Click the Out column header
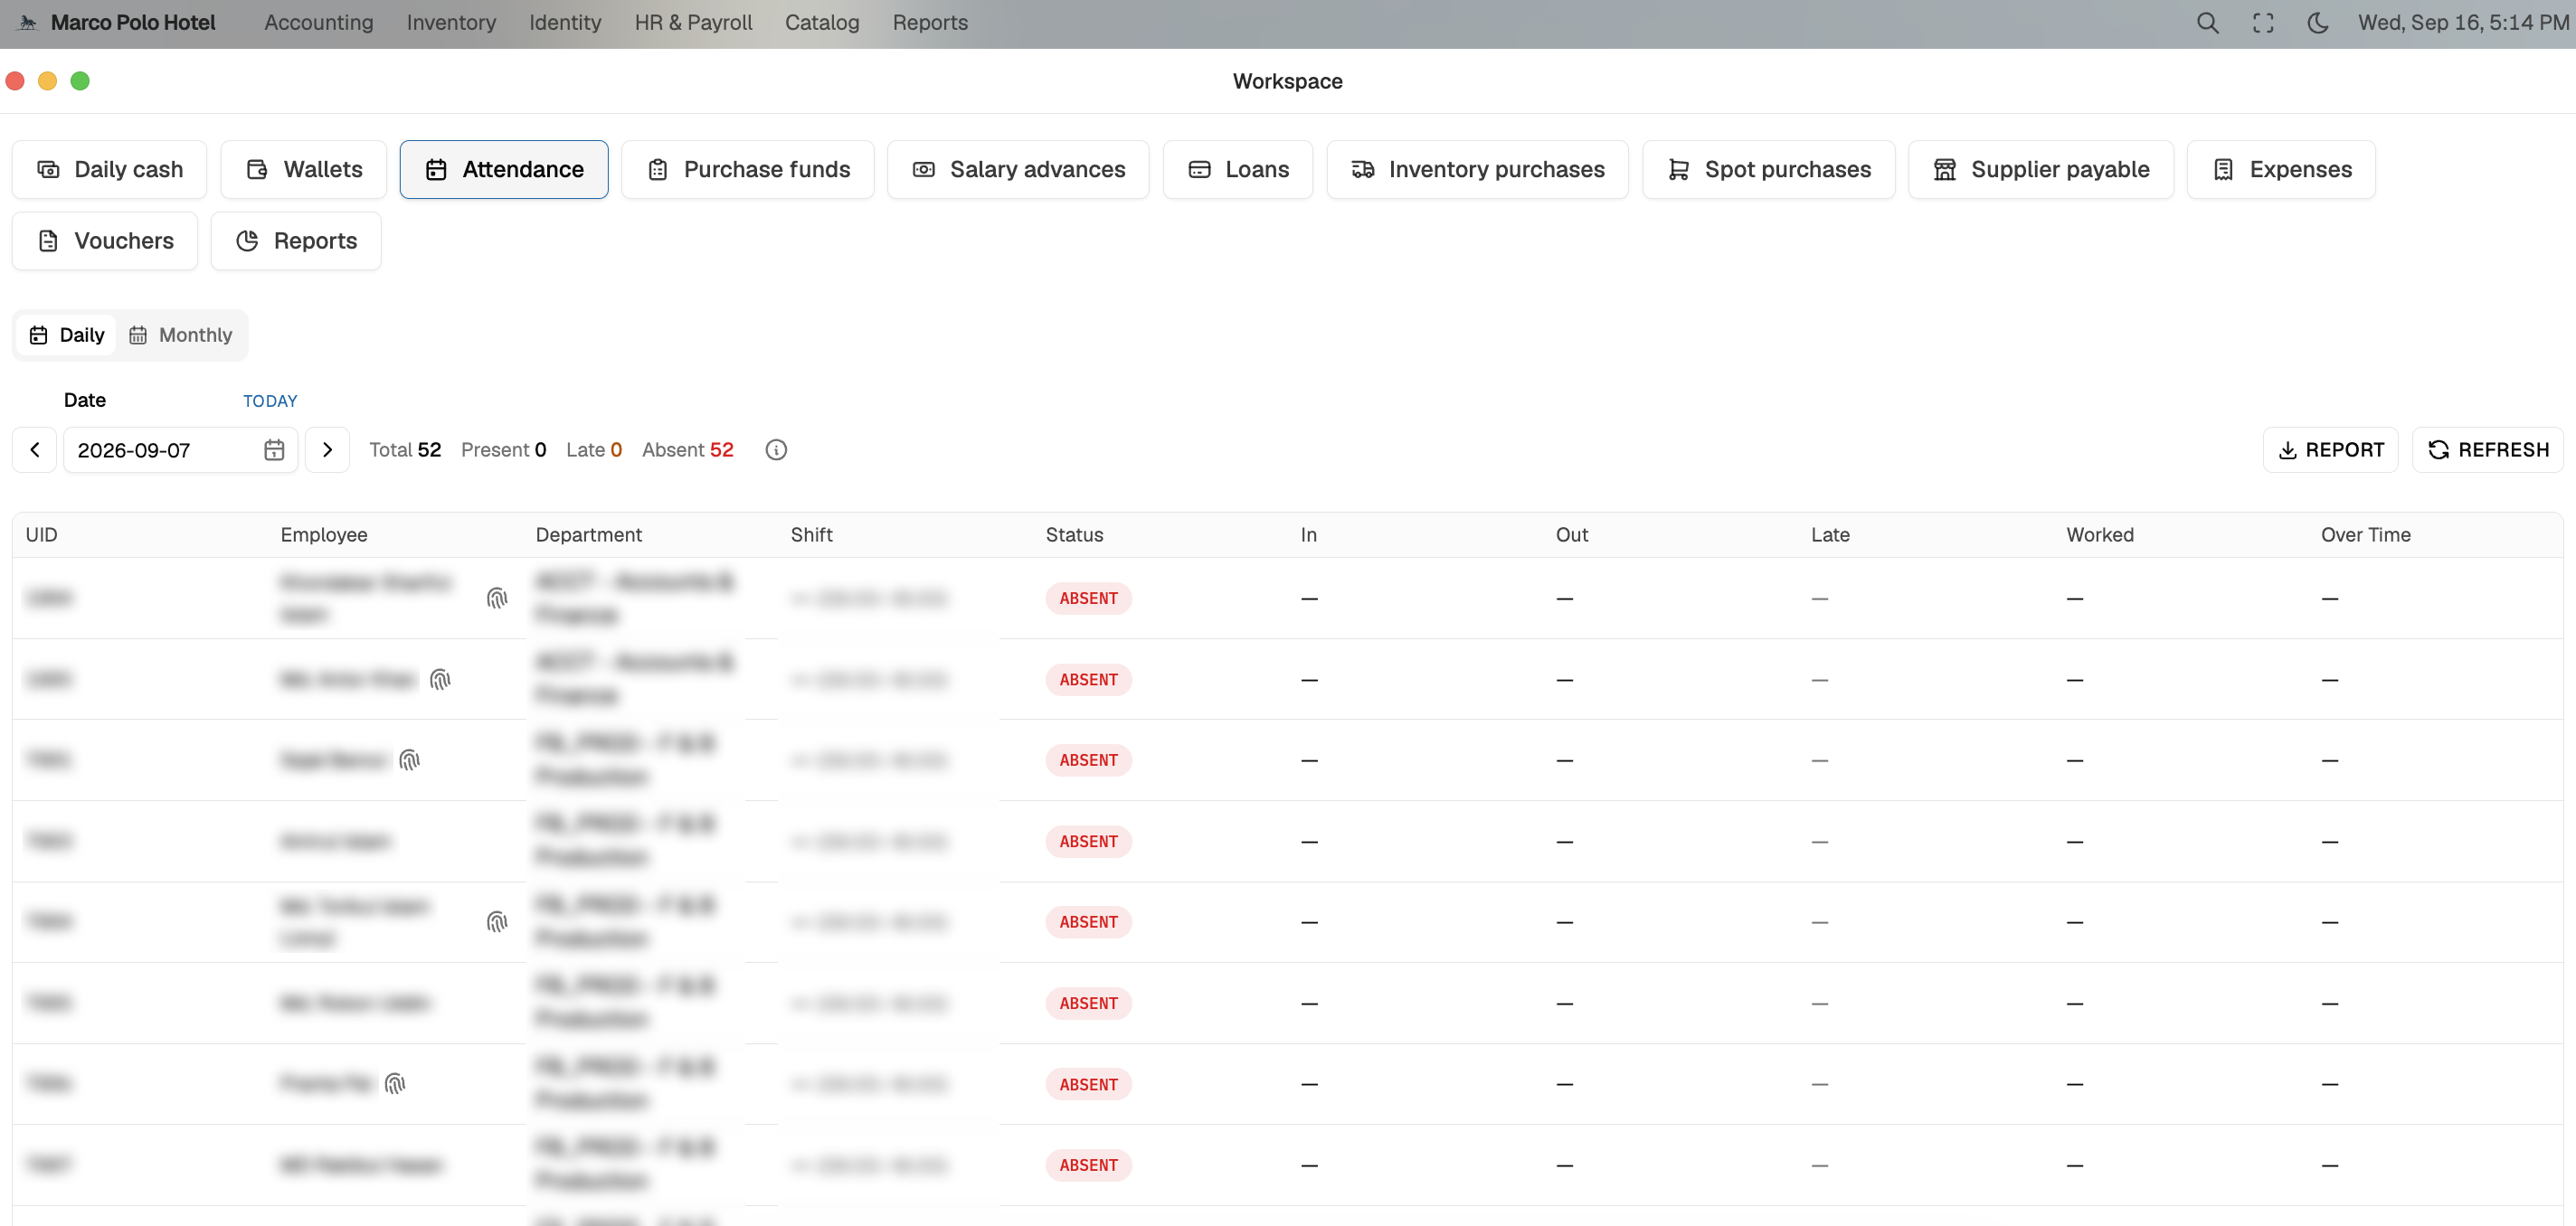Viewport: 2576px width, 1226px height. pos(1571,535)
